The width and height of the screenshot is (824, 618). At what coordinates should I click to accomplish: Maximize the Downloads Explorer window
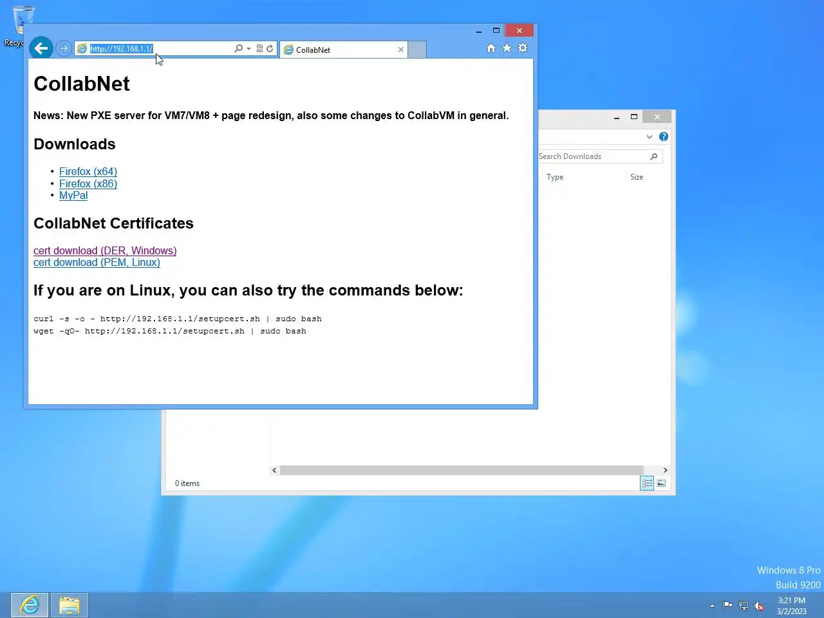[x=634, y=117]
